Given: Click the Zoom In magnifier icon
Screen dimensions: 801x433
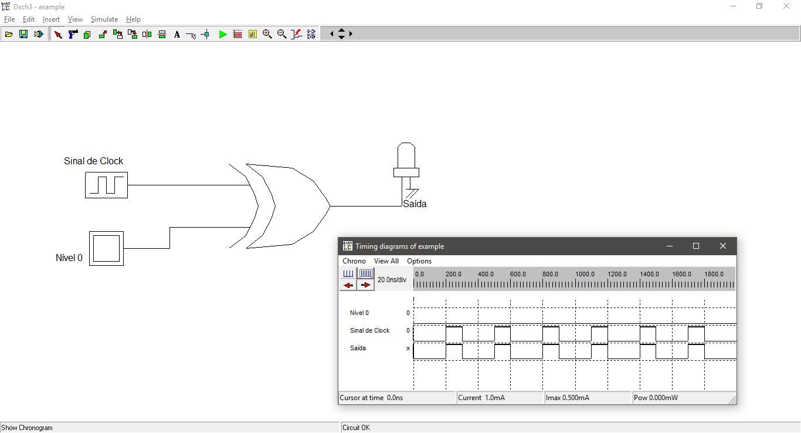Looking at the screenshot, I should [x=267, y=35].
